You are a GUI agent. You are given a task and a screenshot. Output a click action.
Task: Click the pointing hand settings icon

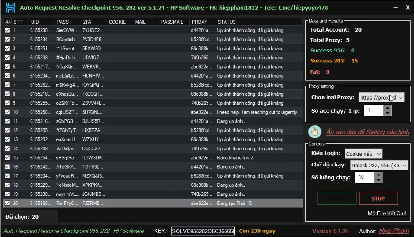pos(315,132)
